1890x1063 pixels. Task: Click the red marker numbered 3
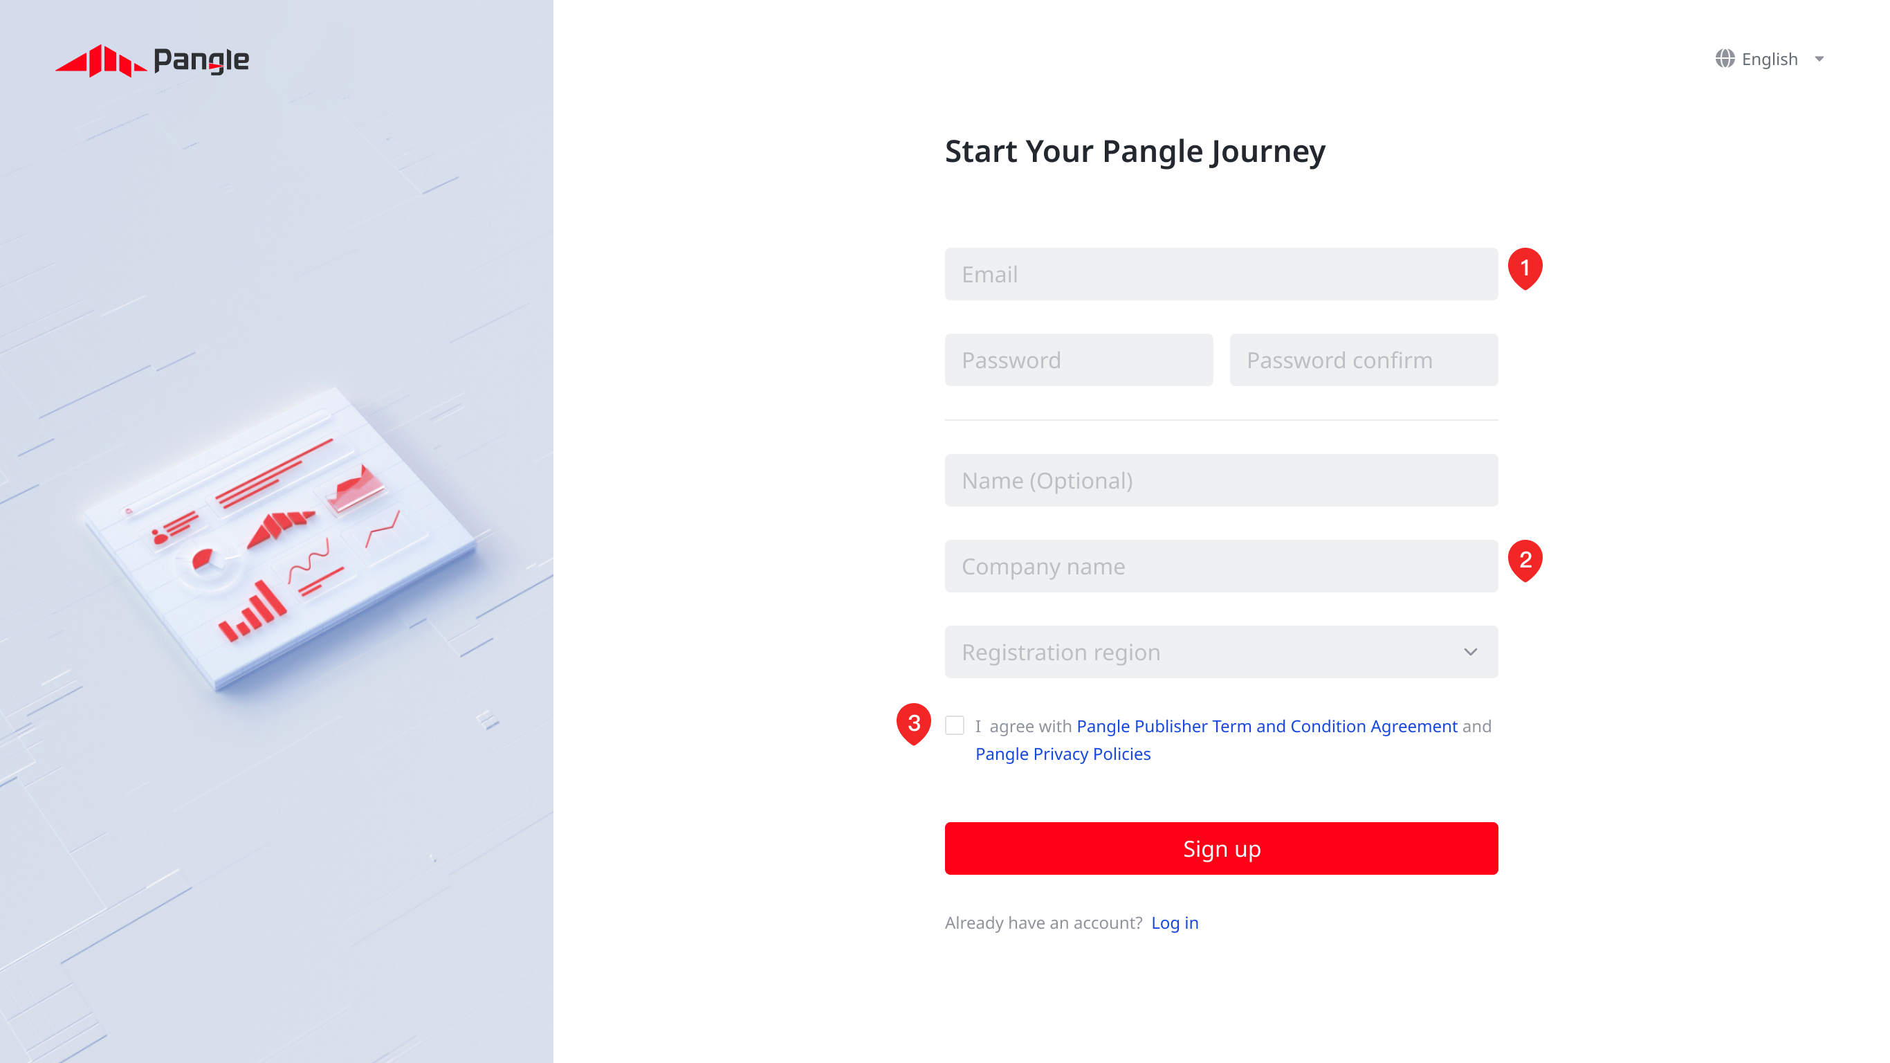point(913,723)
